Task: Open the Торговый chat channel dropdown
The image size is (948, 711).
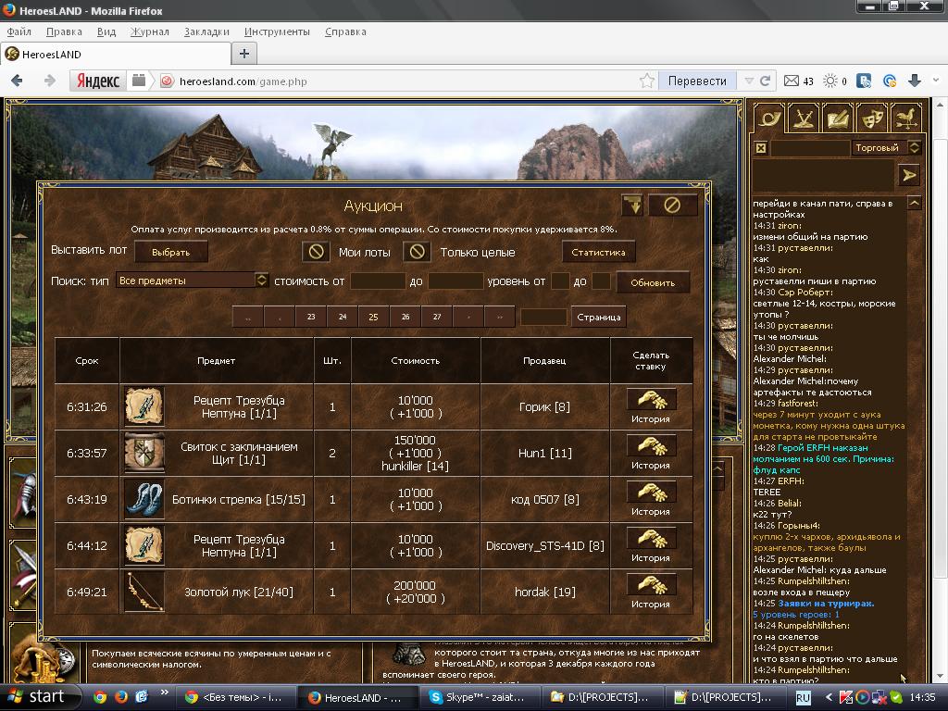Action: pyautogui.click(x=914, y=148)
